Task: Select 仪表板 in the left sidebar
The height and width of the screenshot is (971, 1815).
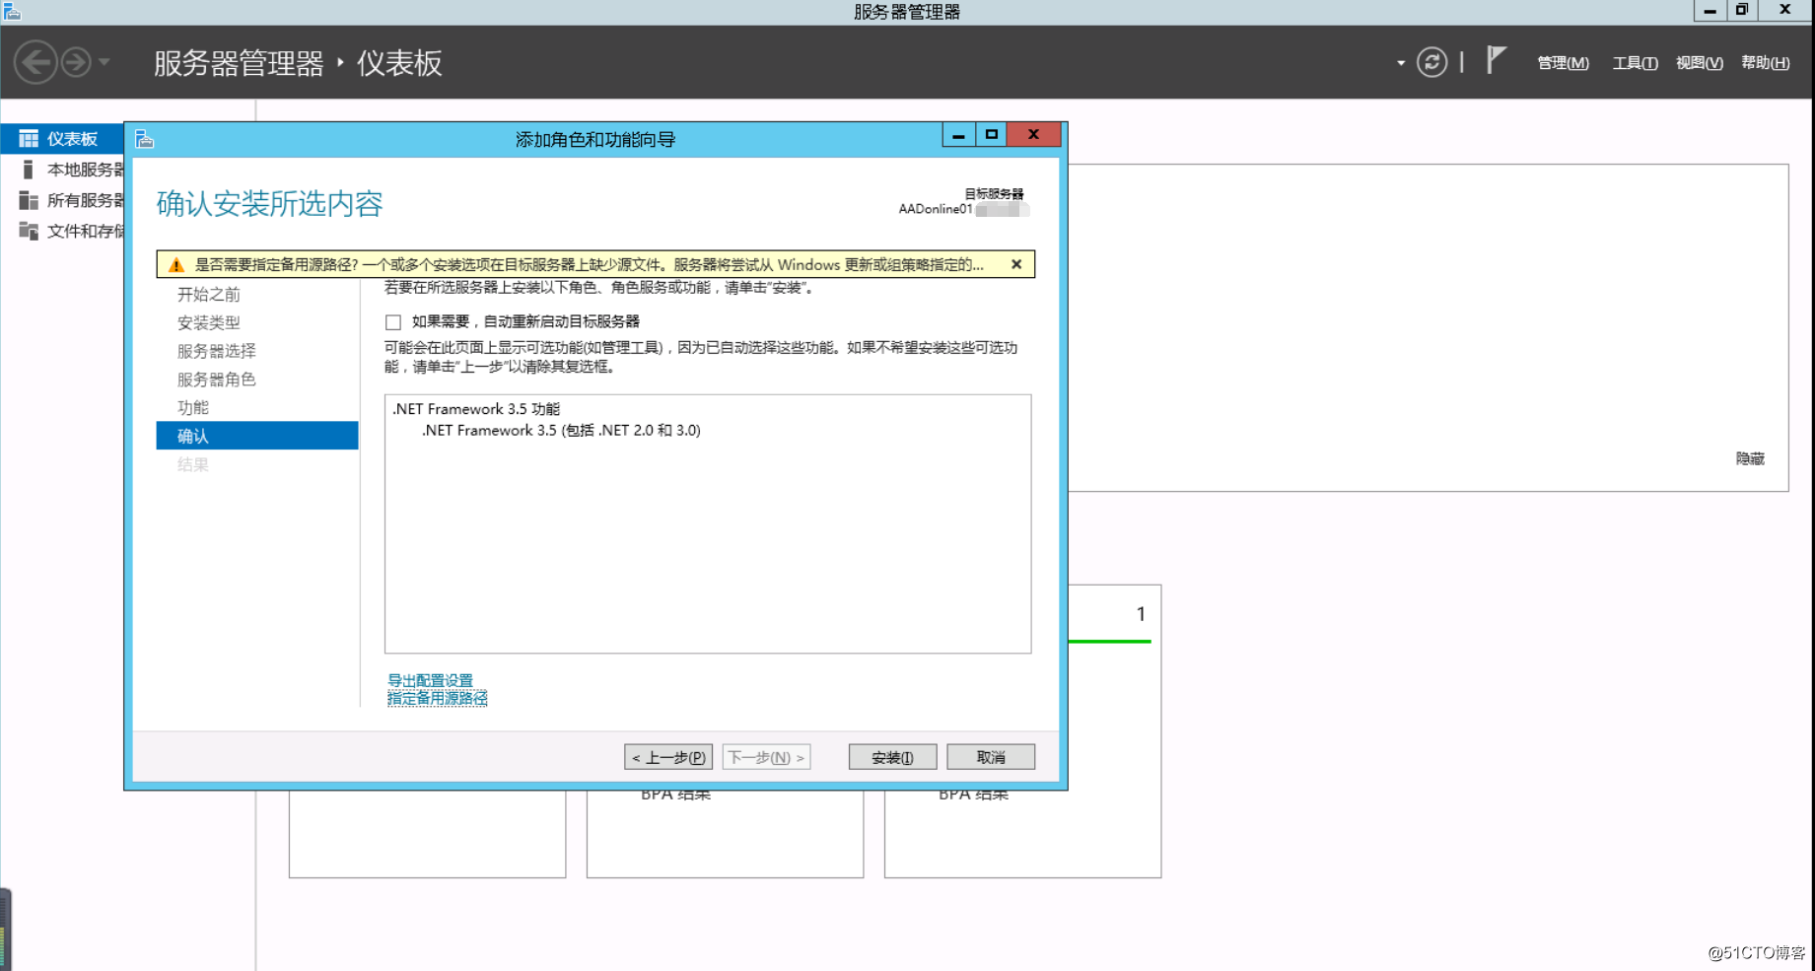Action: [63, 139]
